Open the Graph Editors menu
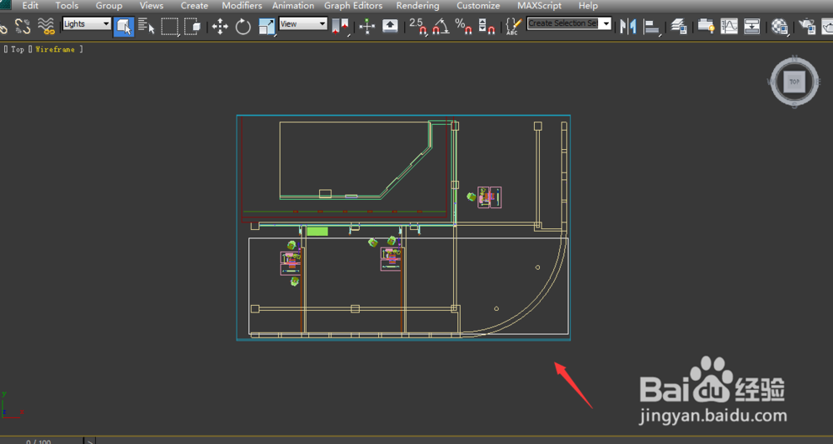 click(x=353, y=6)
